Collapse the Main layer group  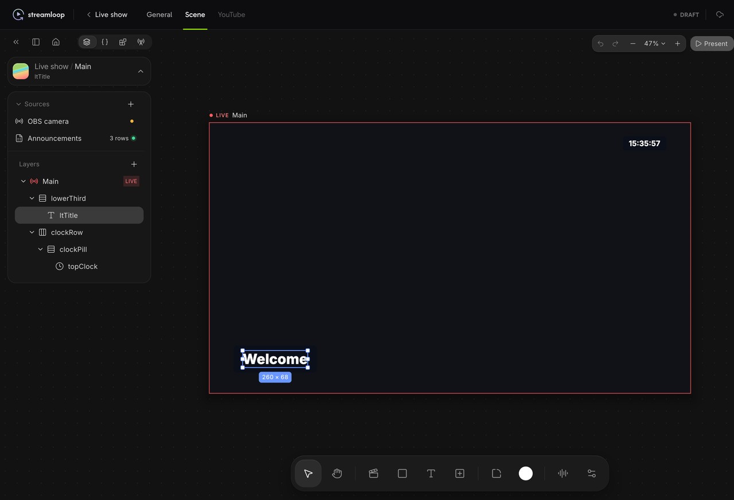pyautogui.click(x=24, y=181)
